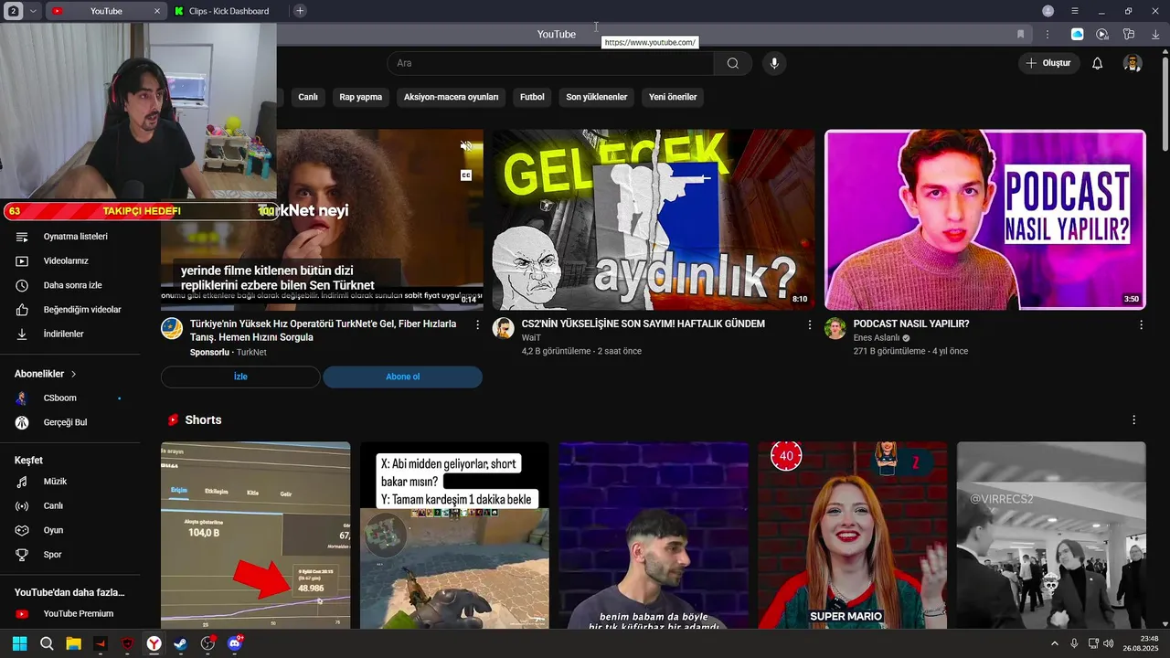1170x658 pixels.
Task: Filter by the Canlı chip
Action: 308,97
